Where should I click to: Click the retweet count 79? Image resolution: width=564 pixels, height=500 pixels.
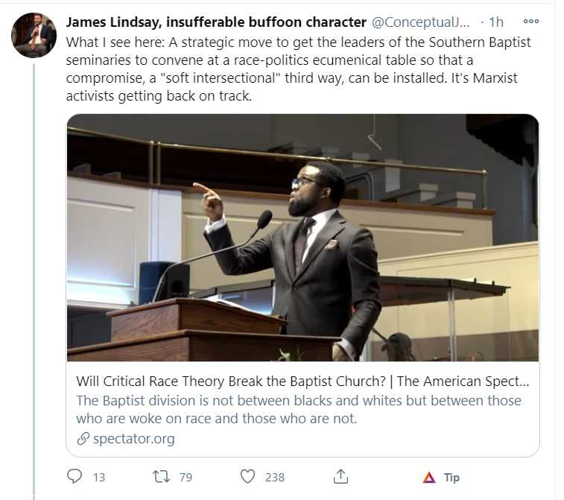click(x=186, y=477)
